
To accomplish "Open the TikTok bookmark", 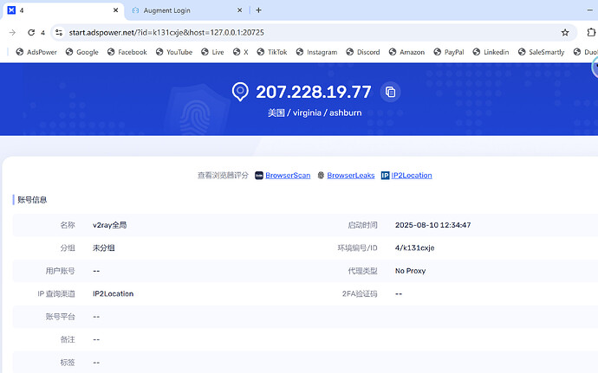I will 272,52.
